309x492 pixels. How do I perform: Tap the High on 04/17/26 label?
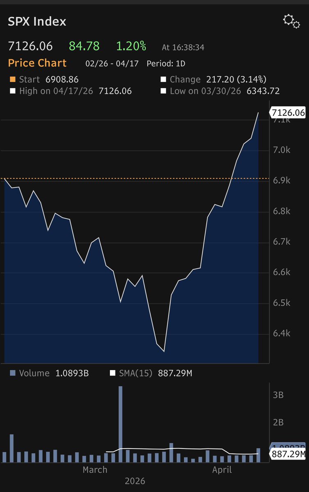pos(56,91)
